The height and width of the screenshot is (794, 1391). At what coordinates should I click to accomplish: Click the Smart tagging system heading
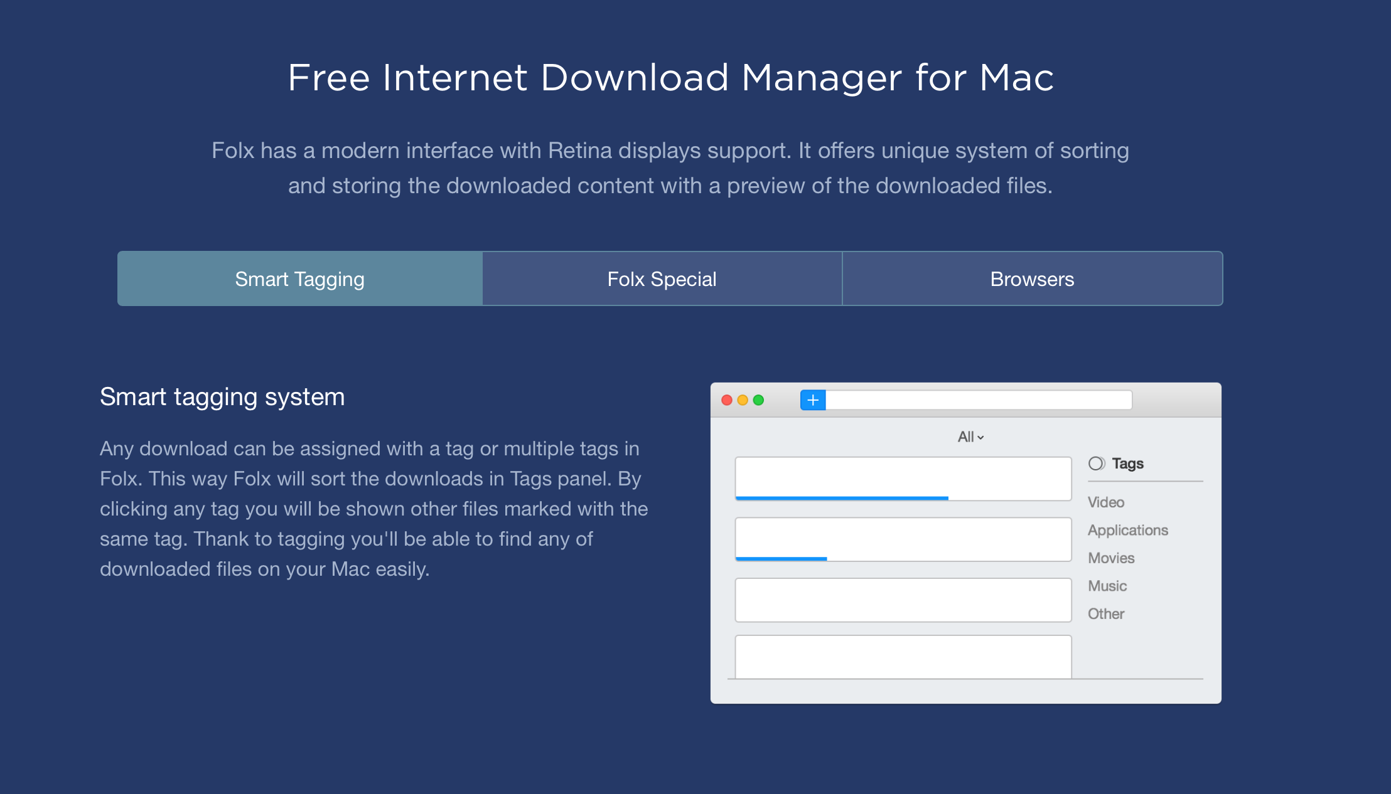[222, 397]
